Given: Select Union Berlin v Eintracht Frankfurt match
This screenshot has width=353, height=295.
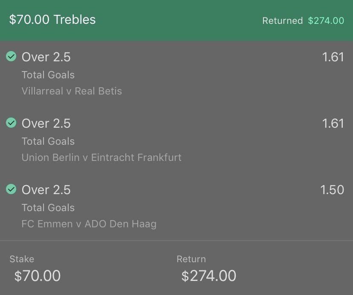Looking at the screenshot, I should coord(101,158).
